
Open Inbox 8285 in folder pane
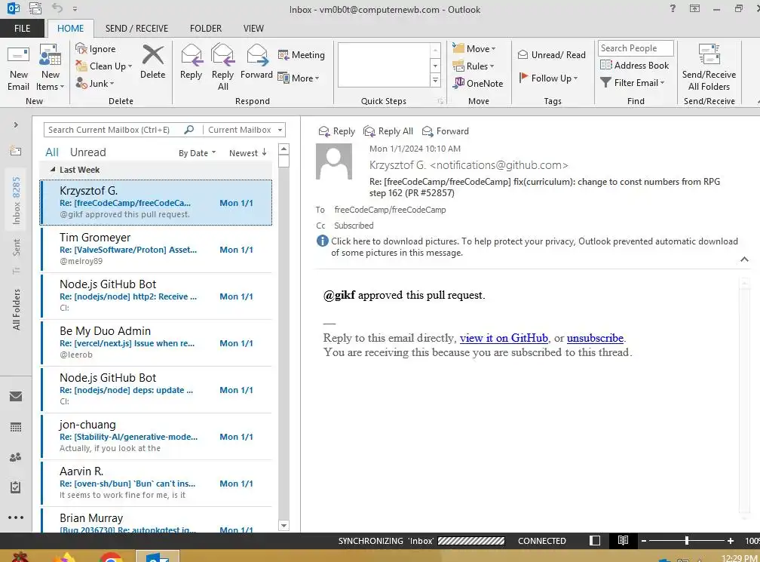tap(17, 201)
